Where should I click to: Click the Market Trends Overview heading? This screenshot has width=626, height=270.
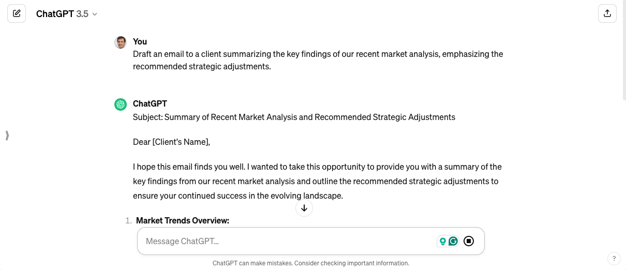pos(183,220)
